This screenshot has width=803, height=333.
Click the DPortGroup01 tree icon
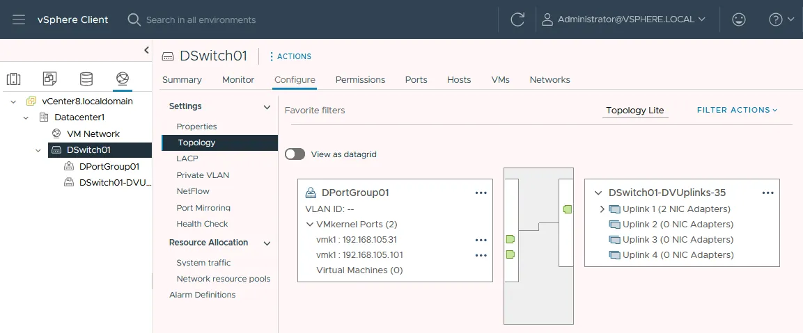(x=69, y=166)
